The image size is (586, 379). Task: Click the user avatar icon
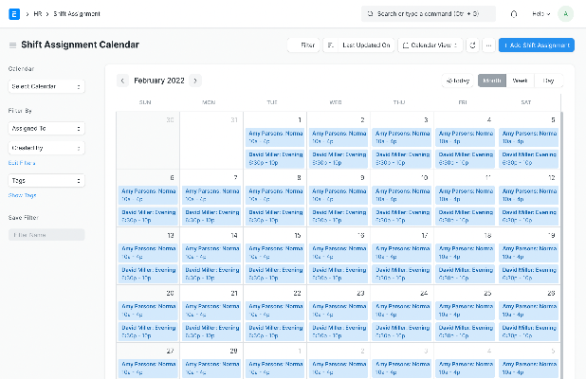[x=566, y=14]
